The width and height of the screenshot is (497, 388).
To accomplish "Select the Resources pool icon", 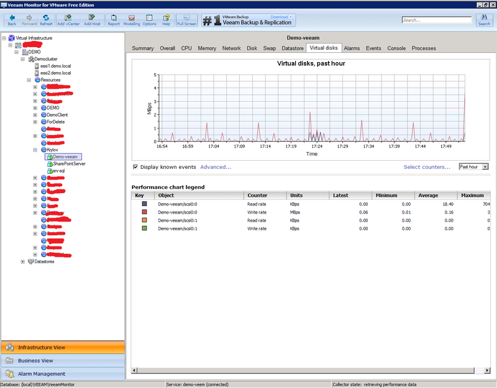I will pyautogui.click(x=37, y=80).
